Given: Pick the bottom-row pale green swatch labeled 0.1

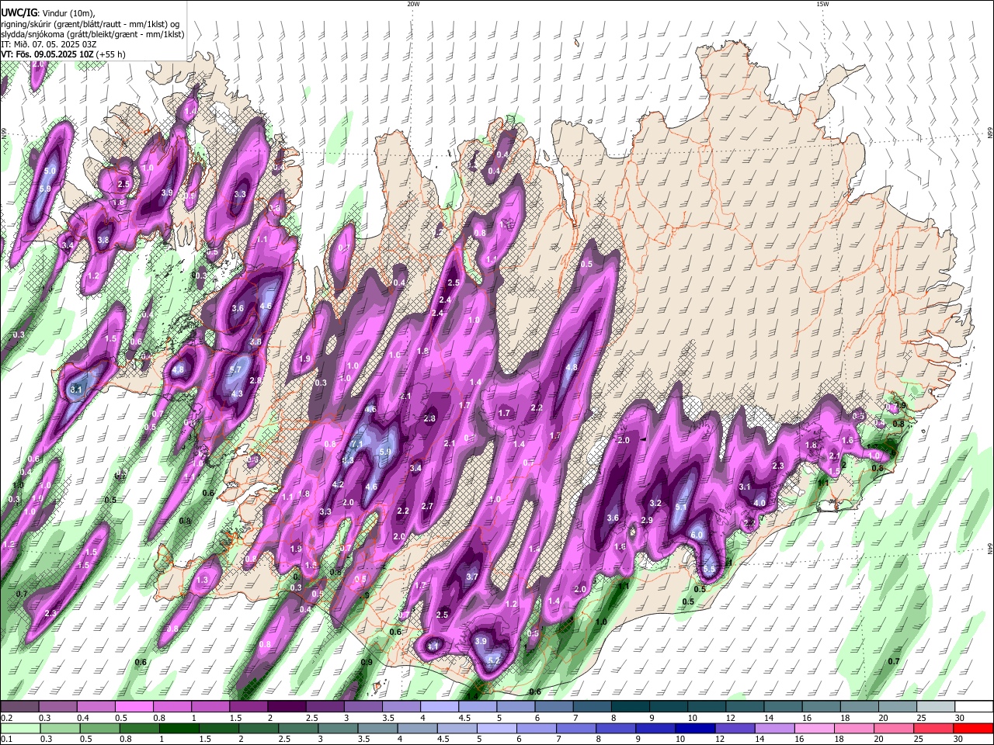Looking at the screenshot, I should click(19, 728).
